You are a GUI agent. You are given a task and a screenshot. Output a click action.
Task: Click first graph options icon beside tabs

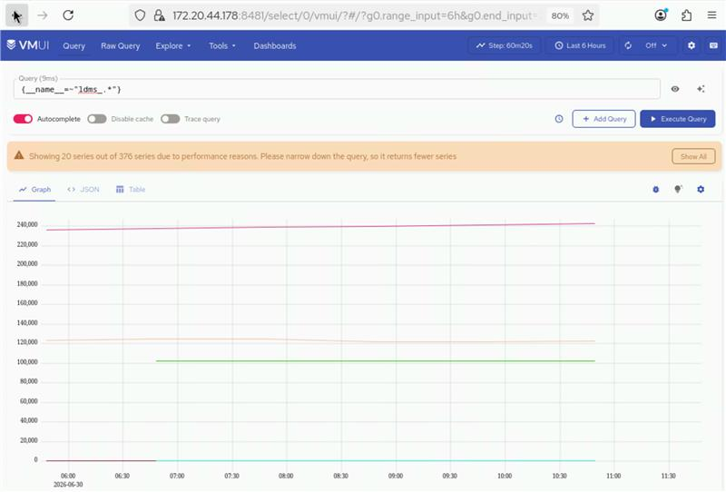click(655, 190)
